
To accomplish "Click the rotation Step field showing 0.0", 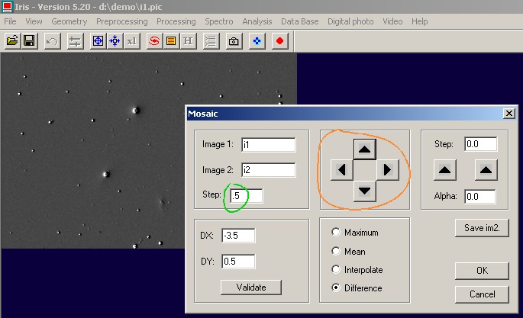I will click(481, 144).
